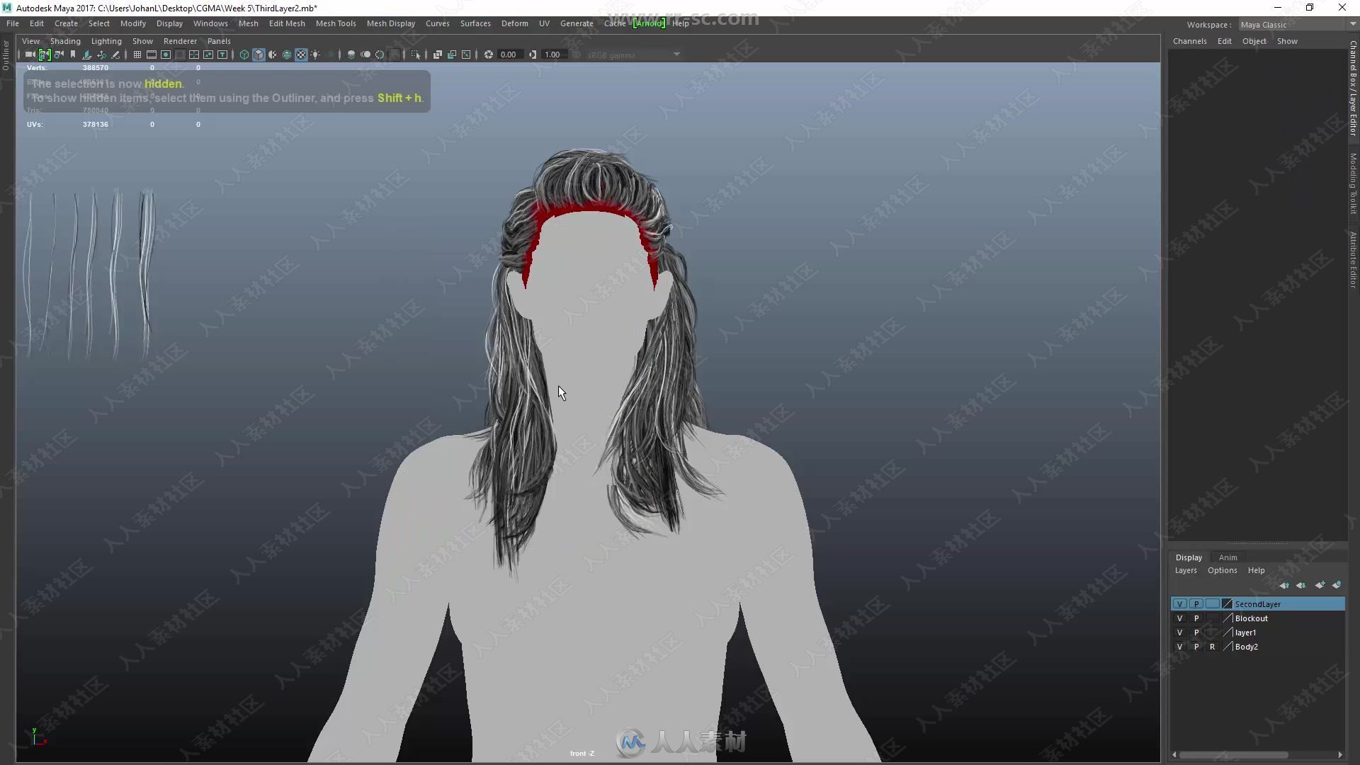Click Body2 layer color swatch
Image resolution: width=1360 pixels, height=765 pixels.
coord(1228,647)
